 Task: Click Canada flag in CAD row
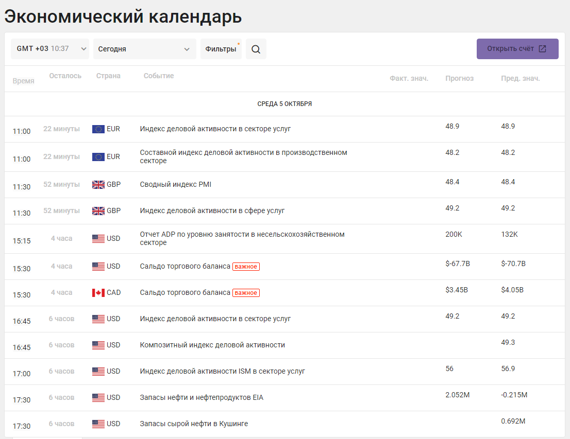pyautogui.click(x=98, y=293)
